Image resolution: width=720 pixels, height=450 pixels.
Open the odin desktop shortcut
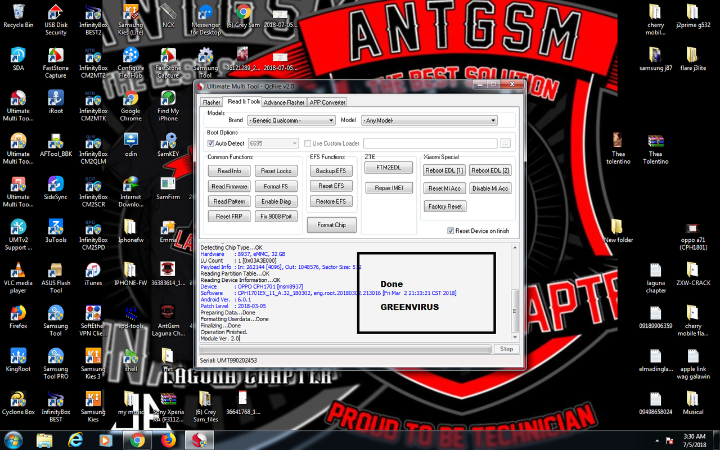130,145
